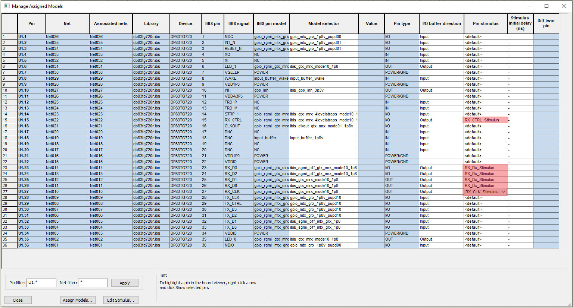The width and height of the screenshot is (573, 308).
Task: Select pin cell U1.1
Action: click(31, 36)
